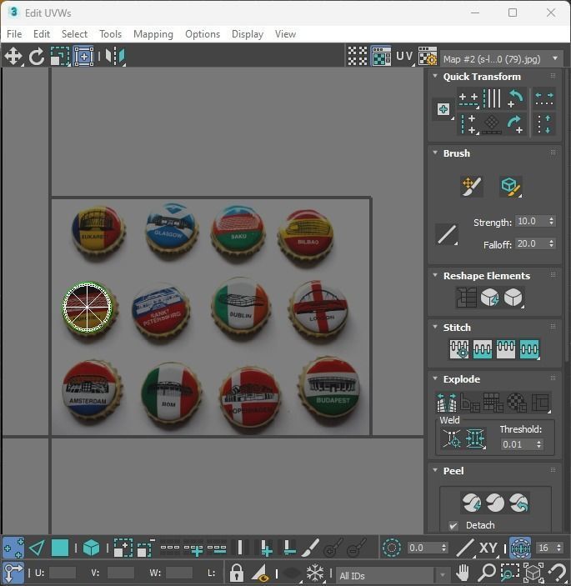Select the Scale tool
Screen dimensions: 571x586
coord(60,57)
